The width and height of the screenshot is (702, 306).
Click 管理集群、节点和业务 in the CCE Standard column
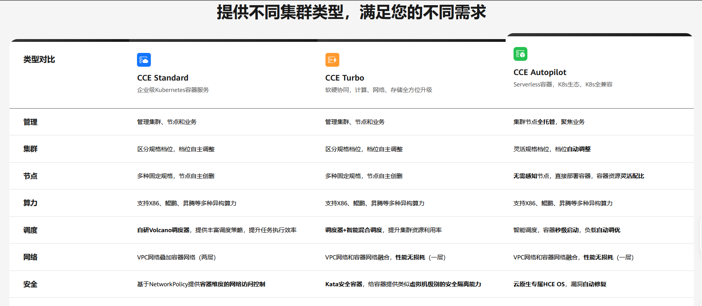pos(167,122)
